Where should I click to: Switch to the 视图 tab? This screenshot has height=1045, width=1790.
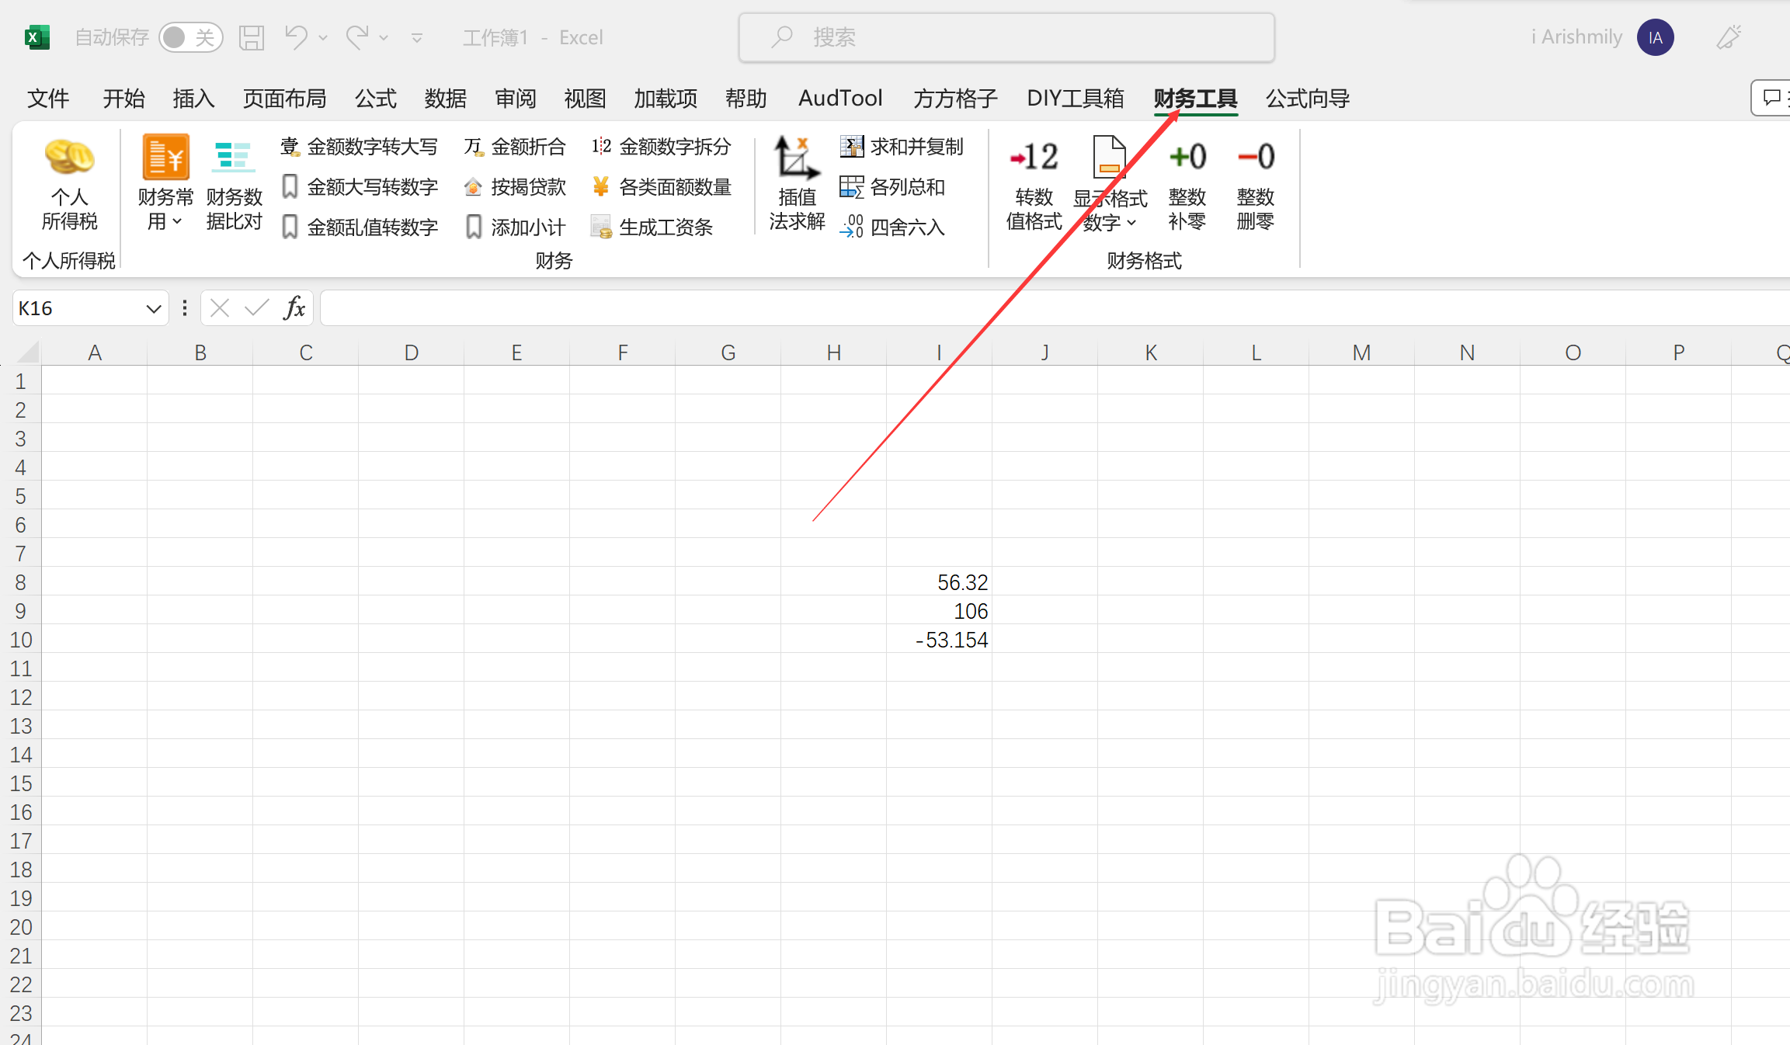coord(585,99)
